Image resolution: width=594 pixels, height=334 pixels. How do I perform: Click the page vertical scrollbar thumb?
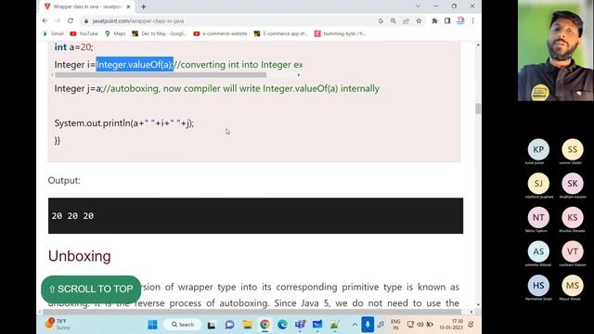click(478, 109)
